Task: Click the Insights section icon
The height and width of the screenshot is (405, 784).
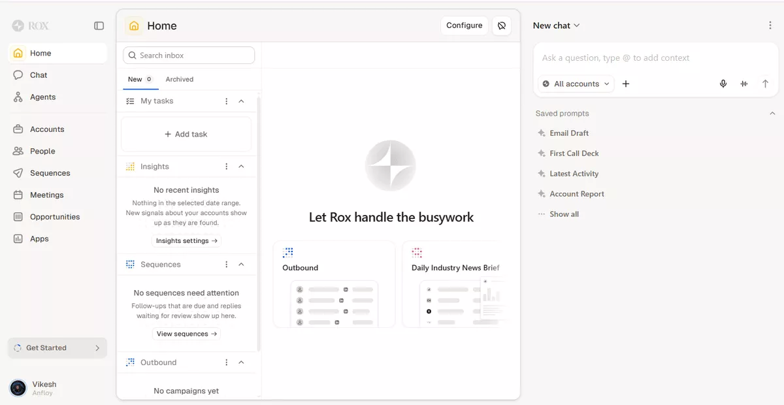Action: click(x=130, y=167)
